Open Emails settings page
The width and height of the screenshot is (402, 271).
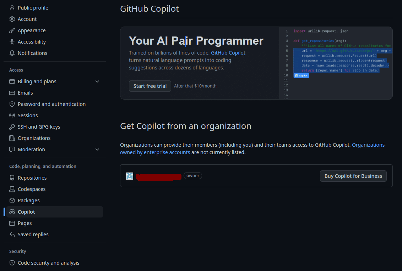tap(55, 93)
